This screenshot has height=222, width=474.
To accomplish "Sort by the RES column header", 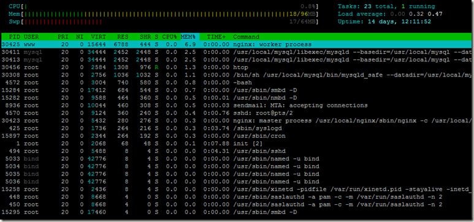I will coord(123,37).
